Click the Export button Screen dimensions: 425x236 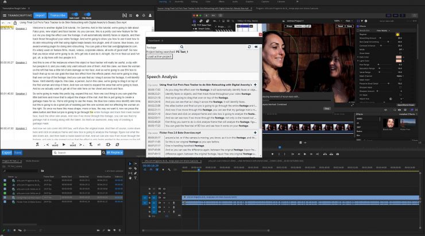(6, 153)
